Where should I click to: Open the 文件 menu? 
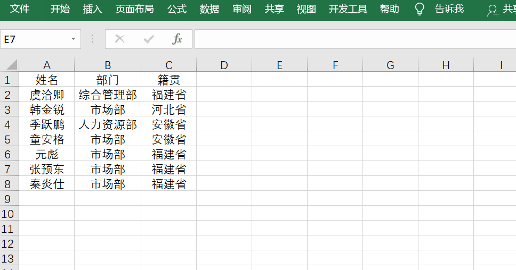click(20, 9)
